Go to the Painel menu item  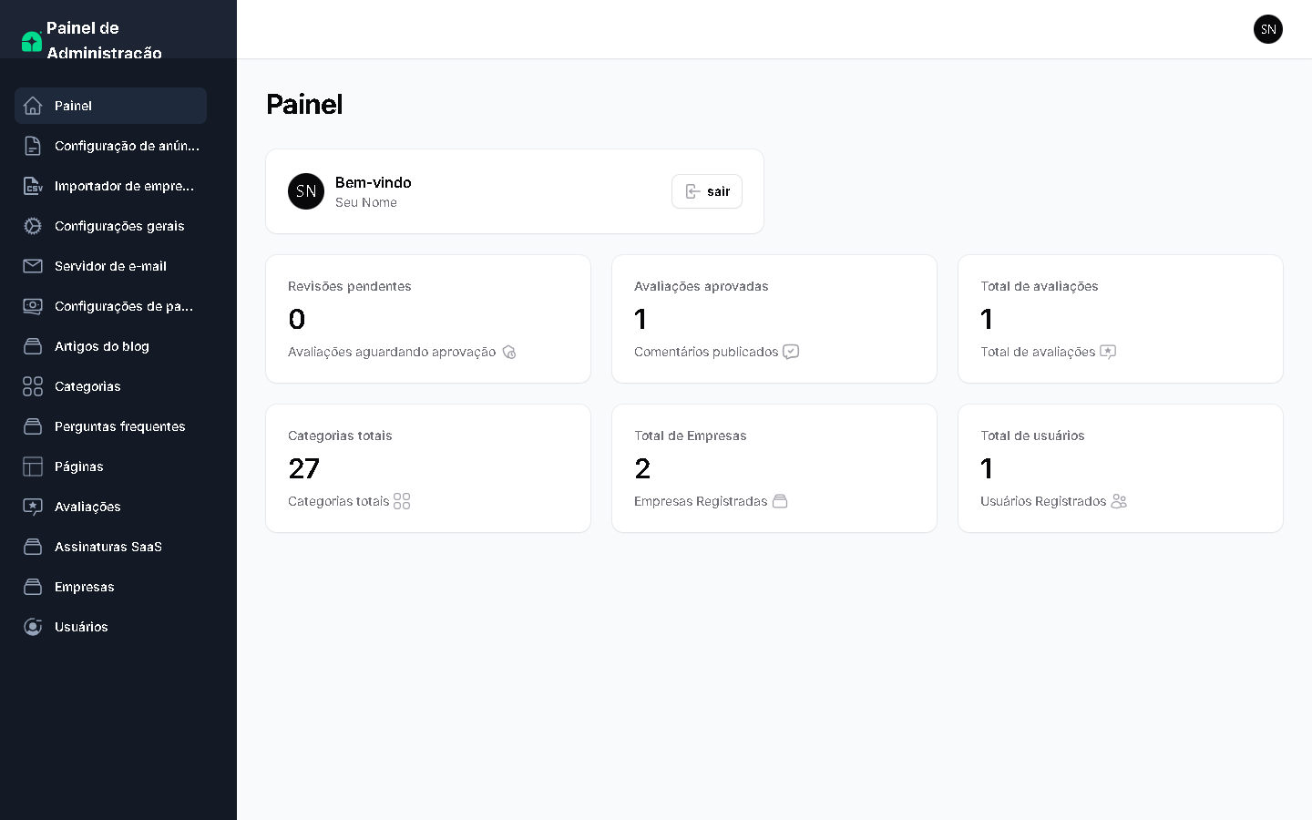[x=110, y=106]
